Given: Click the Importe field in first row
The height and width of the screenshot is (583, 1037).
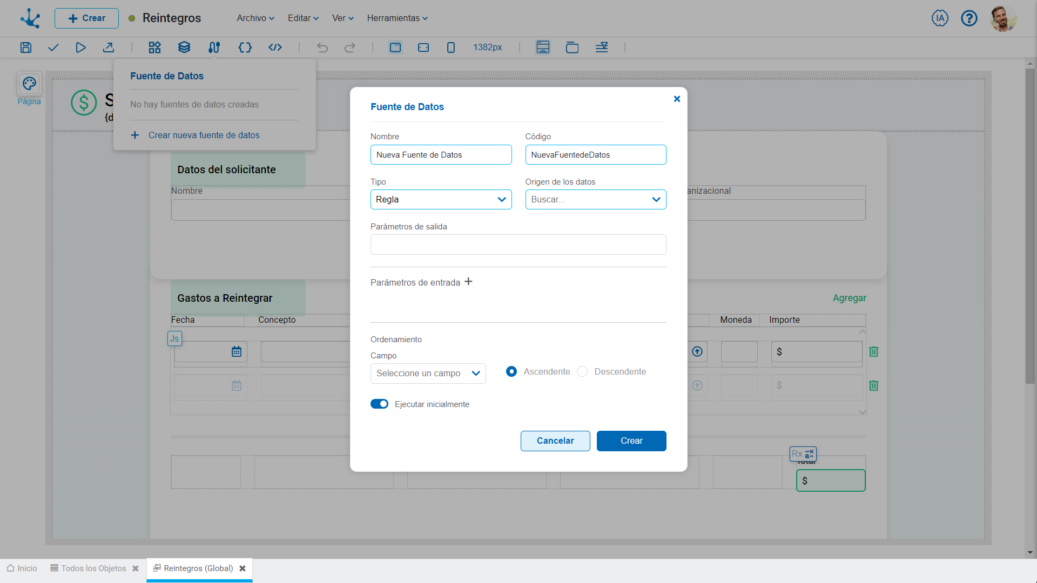Looking at the screenshot, I should (x=817, y=352).
